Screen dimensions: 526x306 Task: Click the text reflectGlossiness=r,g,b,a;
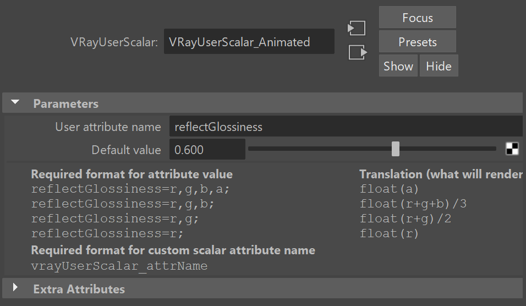(130, 189)
